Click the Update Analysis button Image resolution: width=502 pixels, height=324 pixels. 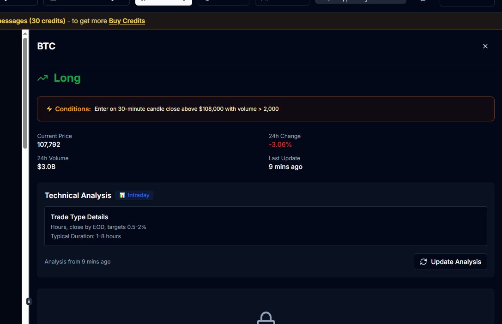click(450, 262)
